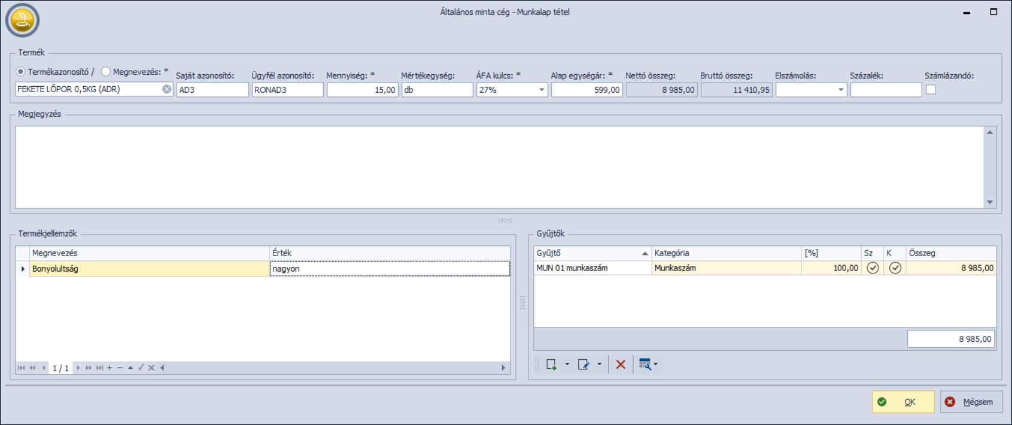The width and height of the screenshot is (1012, 425).
Task: Click the edit collector item icon
Action: pyautogui.click(x=583, y=365)
